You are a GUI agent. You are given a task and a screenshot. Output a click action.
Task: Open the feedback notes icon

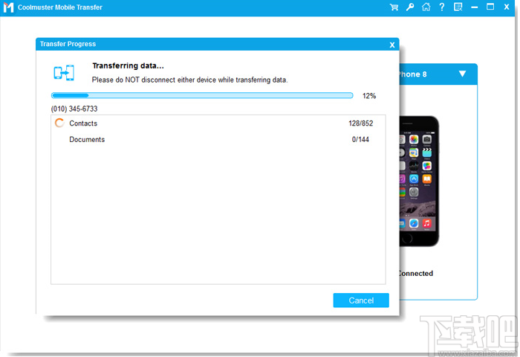pos(458,7)
